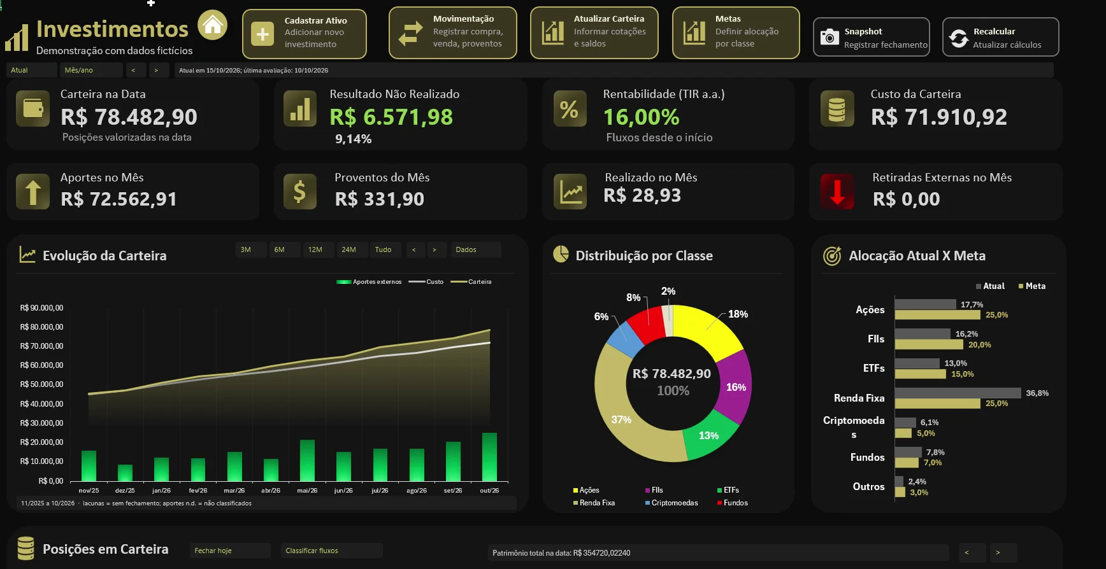This screenshot has width=1106, height=569.
Task: Click Recalcular Atualizar cálculos button
Action: click(1001, 37)
